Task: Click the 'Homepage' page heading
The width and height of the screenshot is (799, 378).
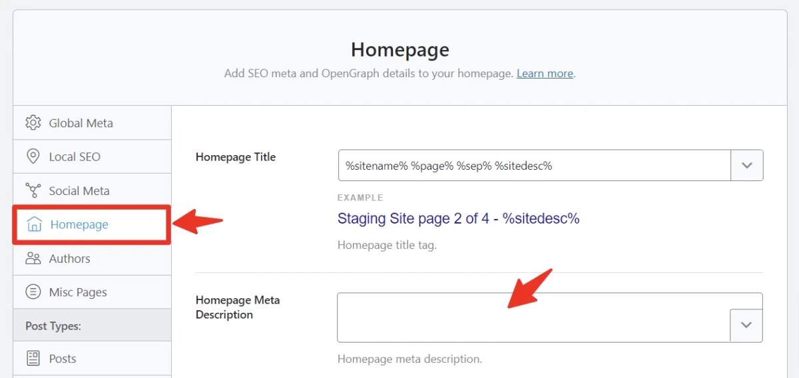Action: (400, 50)
